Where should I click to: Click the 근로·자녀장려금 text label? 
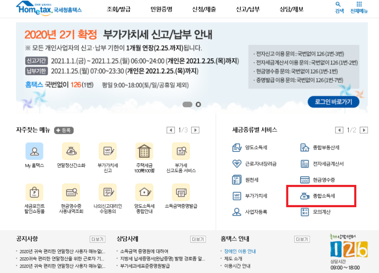tap(261, 164)
